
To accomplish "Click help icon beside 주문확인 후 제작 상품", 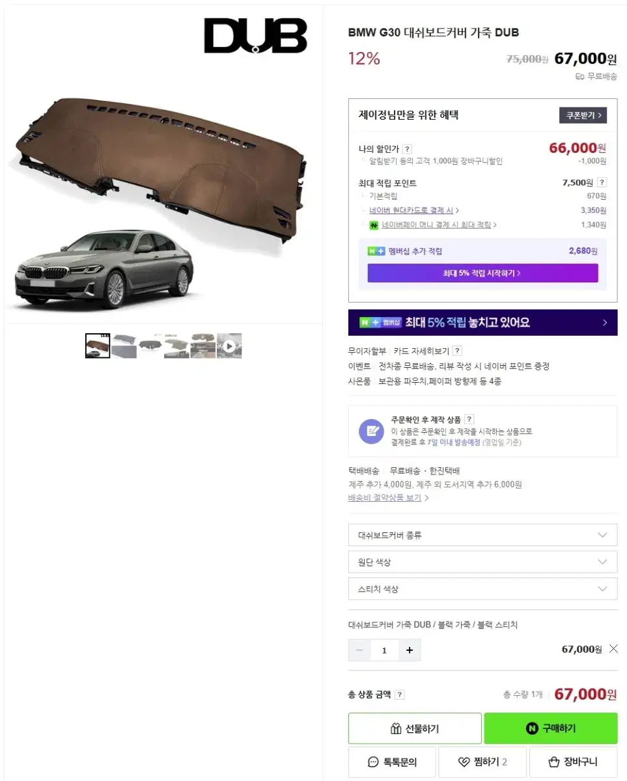I will (469, 420).
